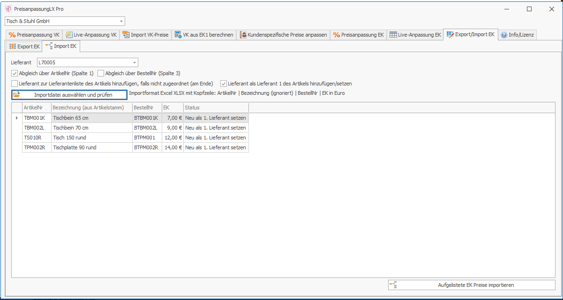Screen dimensions: 563x300
Task: Switch to the Preisanpassung EK tab
Action: (359, 35)
